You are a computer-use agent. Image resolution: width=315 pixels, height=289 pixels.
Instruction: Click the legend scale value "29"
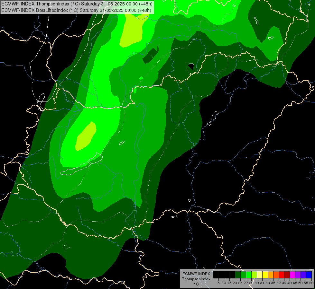coord(251,283)
